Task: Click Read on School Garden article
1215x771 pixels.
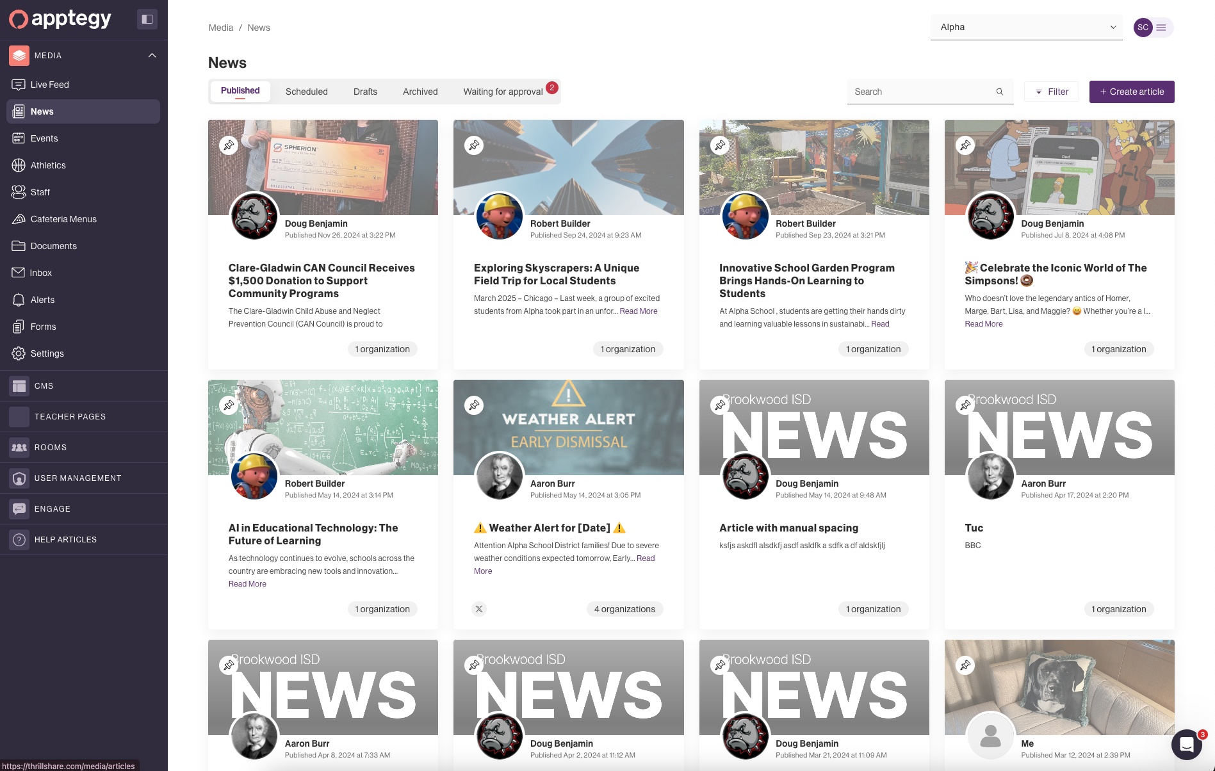Action: (x=880, y=324)
